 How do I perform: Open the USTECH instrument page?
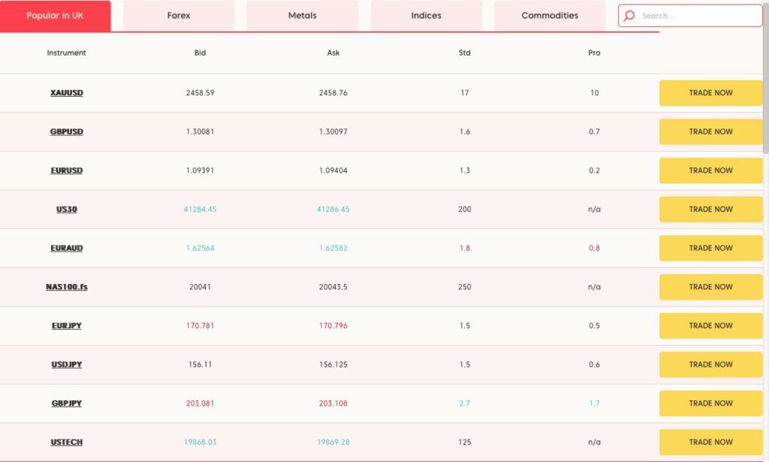click(x=65, y=442)
